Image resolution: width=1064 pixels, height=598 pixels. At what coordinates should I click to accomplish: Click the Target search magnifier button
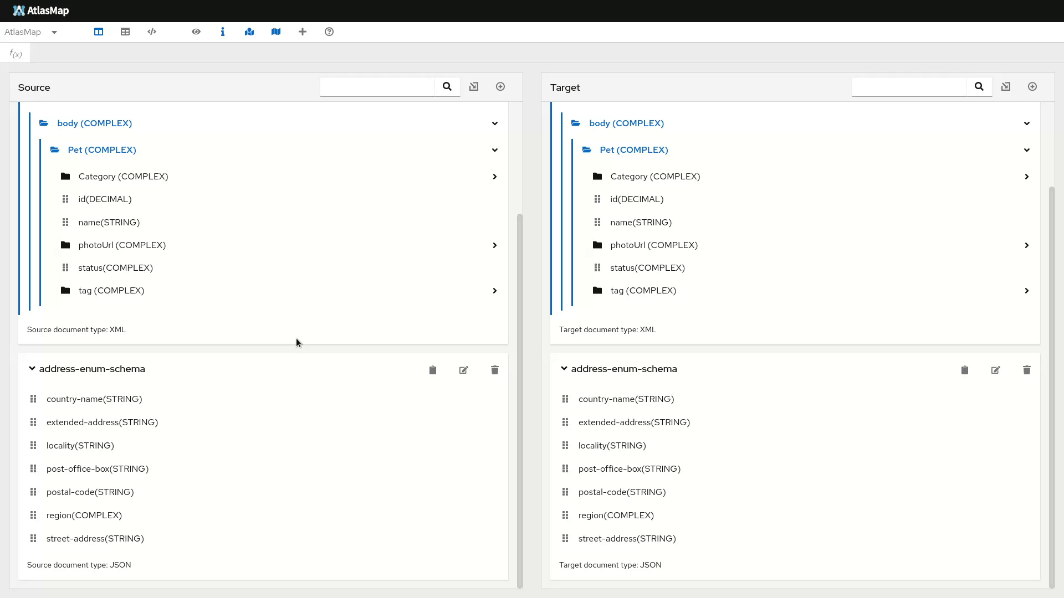click(x=979, y=87)
